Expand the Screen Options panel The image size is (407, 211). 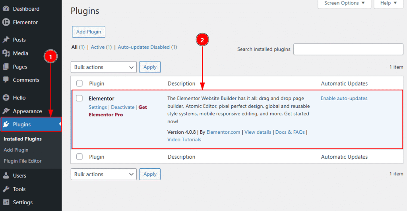[x=345, y=3]
